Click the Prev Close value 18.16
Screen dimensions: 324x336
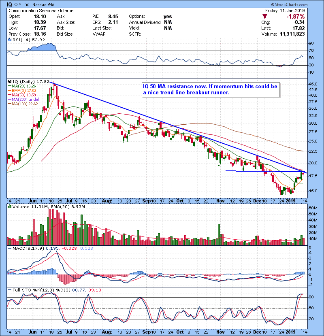click(x=40, y=34)
